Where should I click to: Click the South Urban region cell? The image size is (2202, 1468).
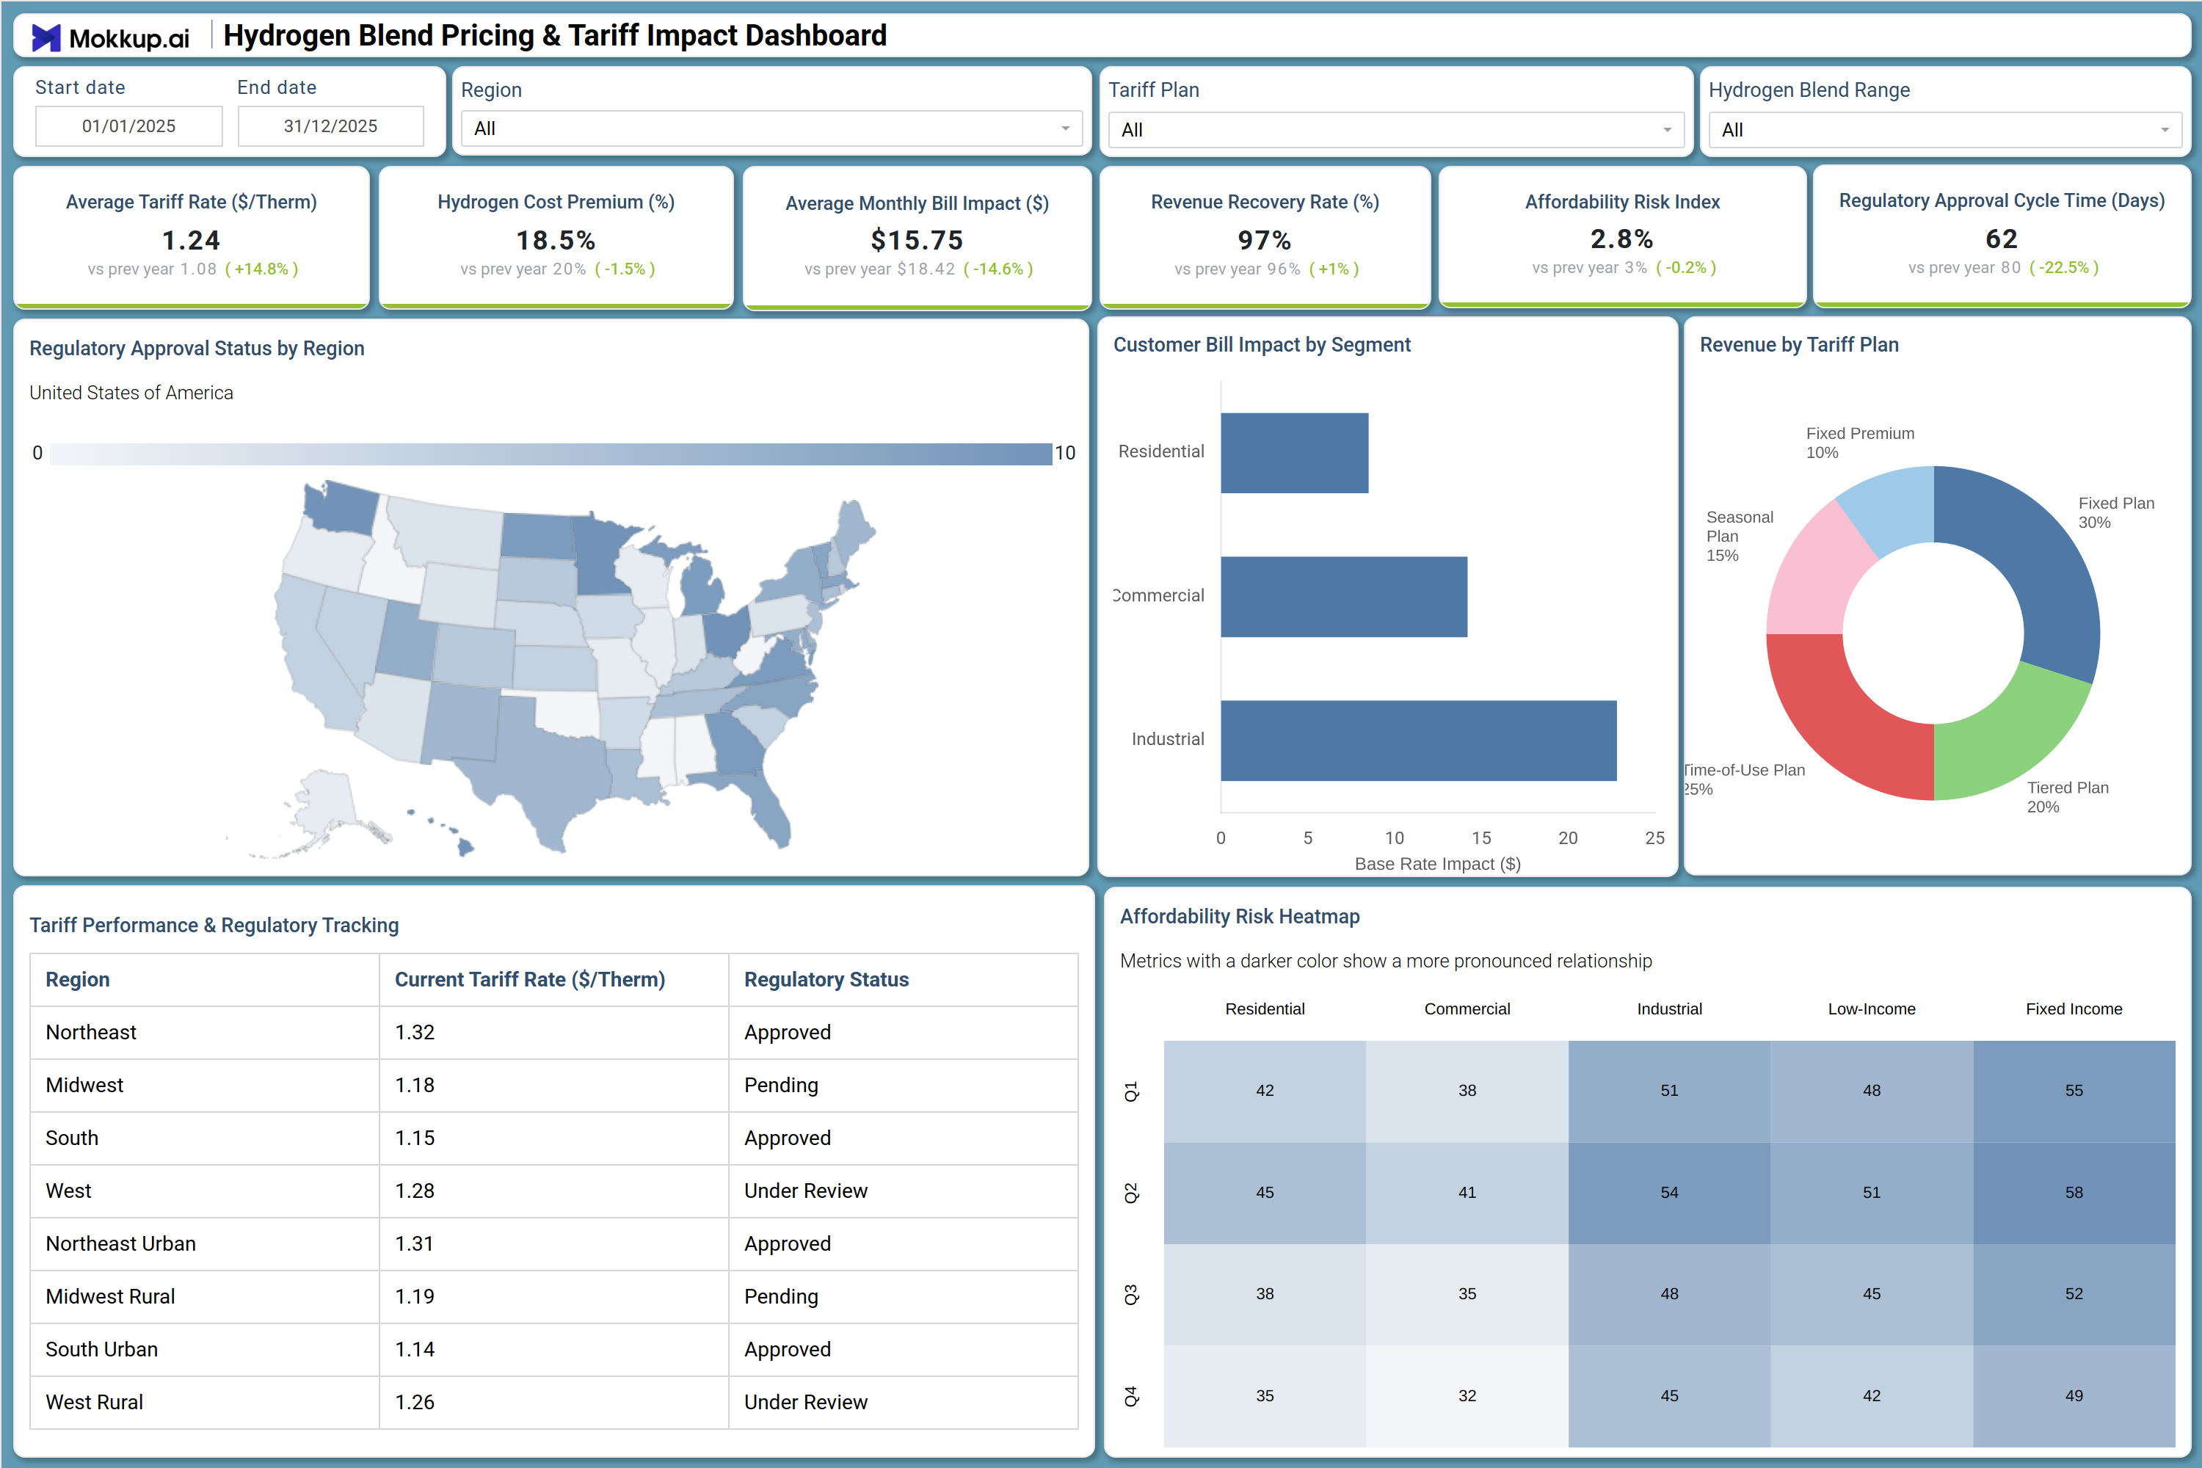coord(205,1349)
